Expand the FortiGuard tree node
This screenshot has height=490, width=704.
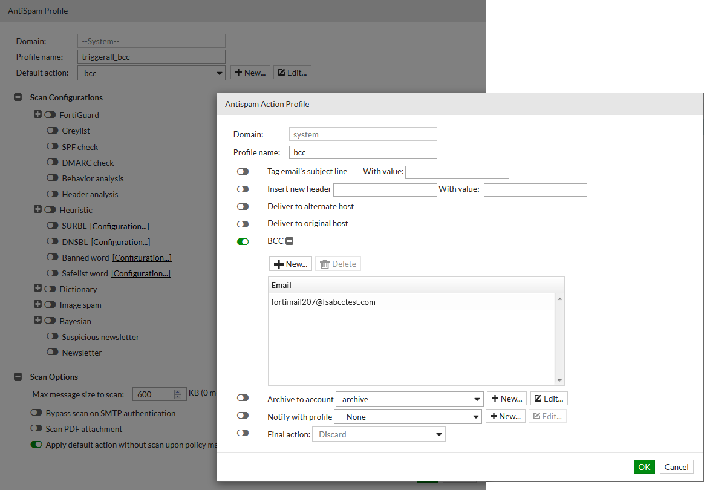37,114
